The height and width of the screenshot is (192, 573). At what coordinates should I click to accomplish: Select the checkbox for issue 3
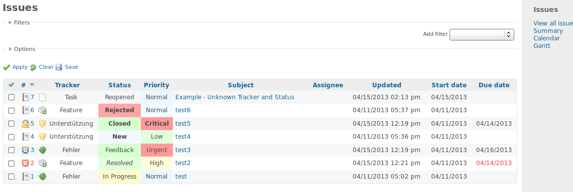click(x=11, y=150)
